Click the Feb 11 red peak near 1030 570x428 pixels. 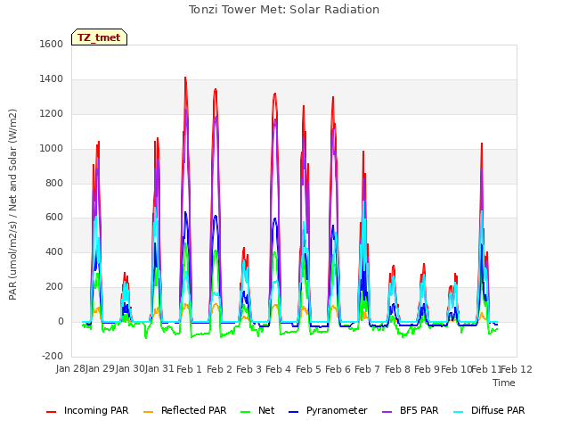pos(482,144)
